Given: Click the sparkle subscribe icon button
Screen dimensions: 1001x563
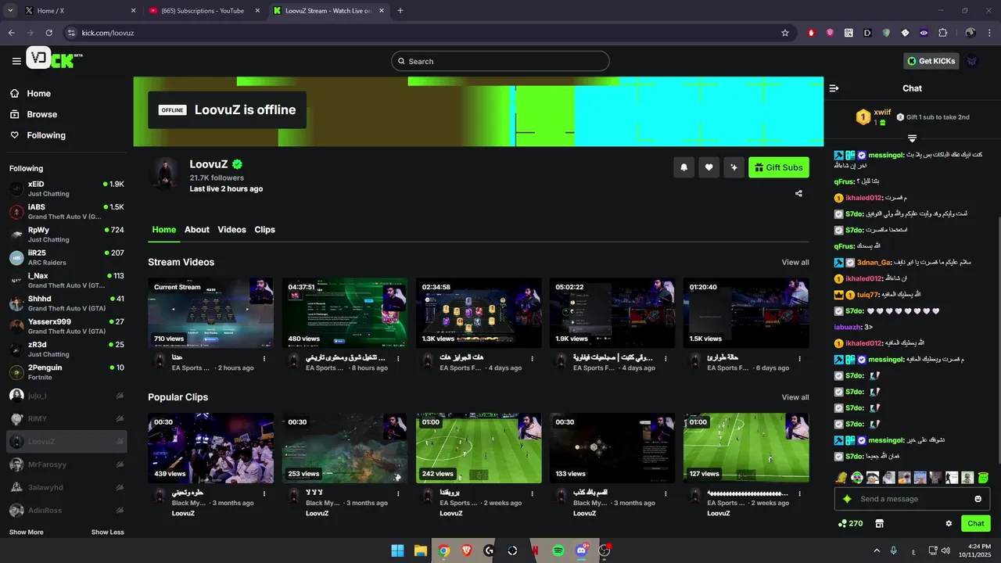Looking at the screenshot, I should click(734, 167).
